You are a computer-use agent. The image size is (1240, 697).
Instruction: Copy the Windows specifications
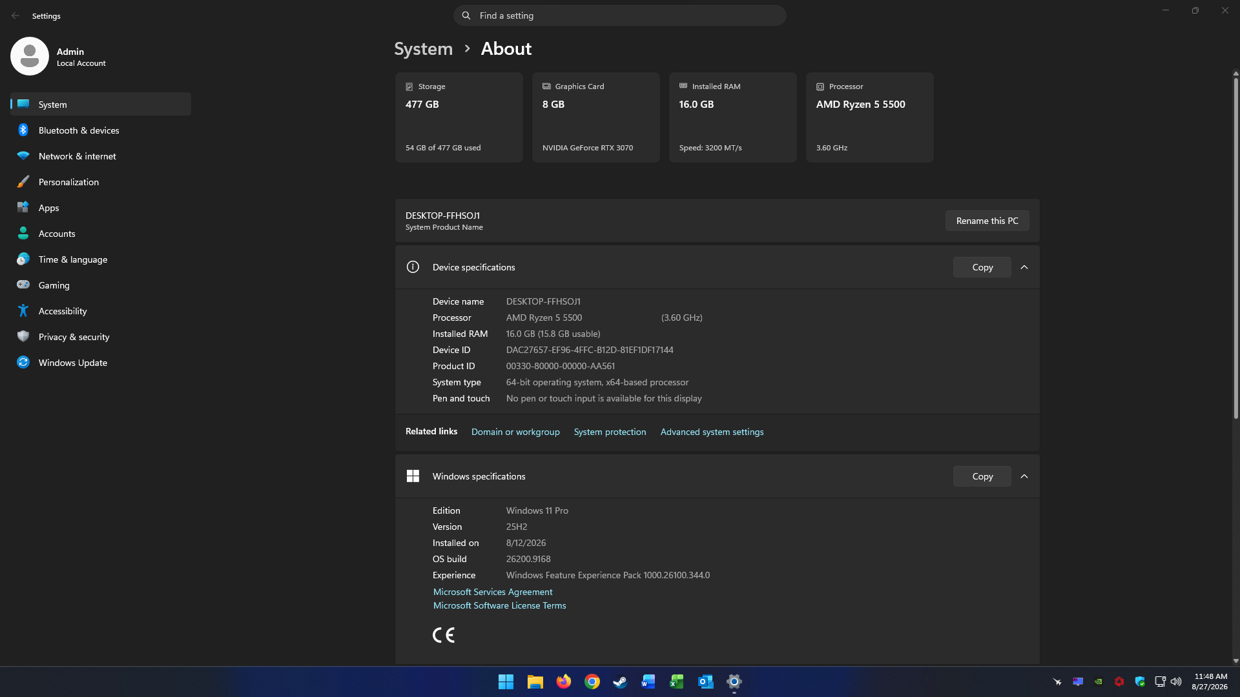982,476
